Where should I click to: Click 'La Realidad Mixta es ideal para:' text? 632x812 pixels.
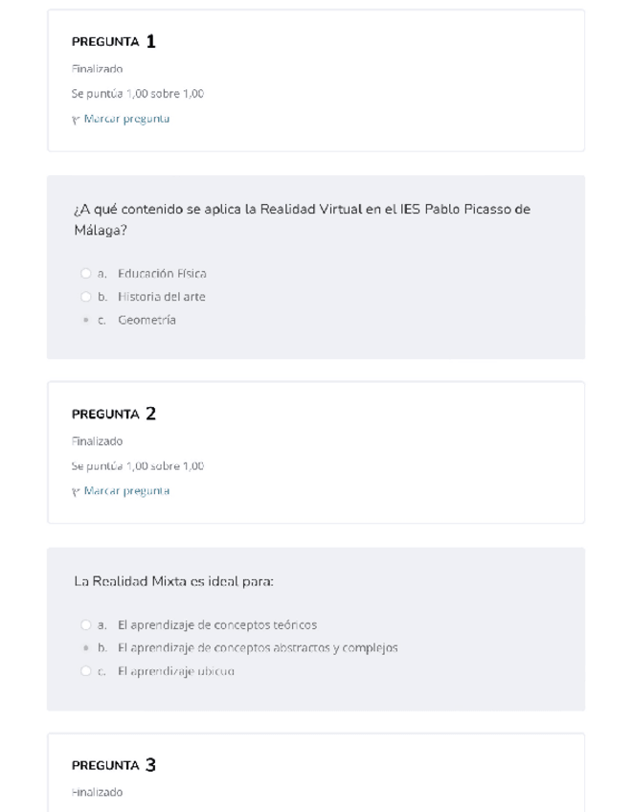click(x=173, y=581)
